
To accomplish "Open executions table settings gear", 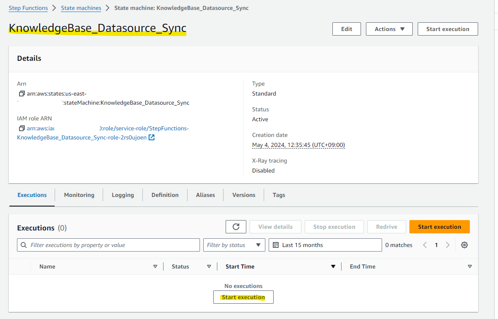I will pos(464,245).
